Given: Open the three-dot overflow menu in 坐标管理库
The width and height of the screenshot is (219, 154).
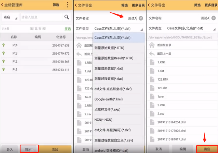Looking at the screenshot, I should (x=67, y=5).
